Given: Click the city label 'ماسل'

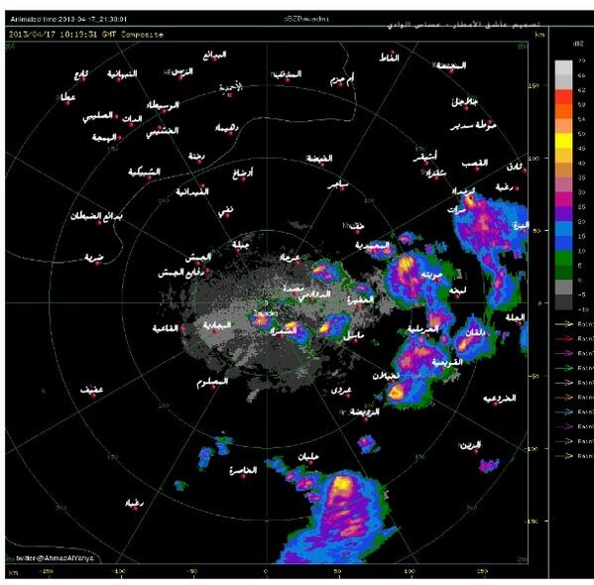Looking at the screenshot, I should (353, 335).
